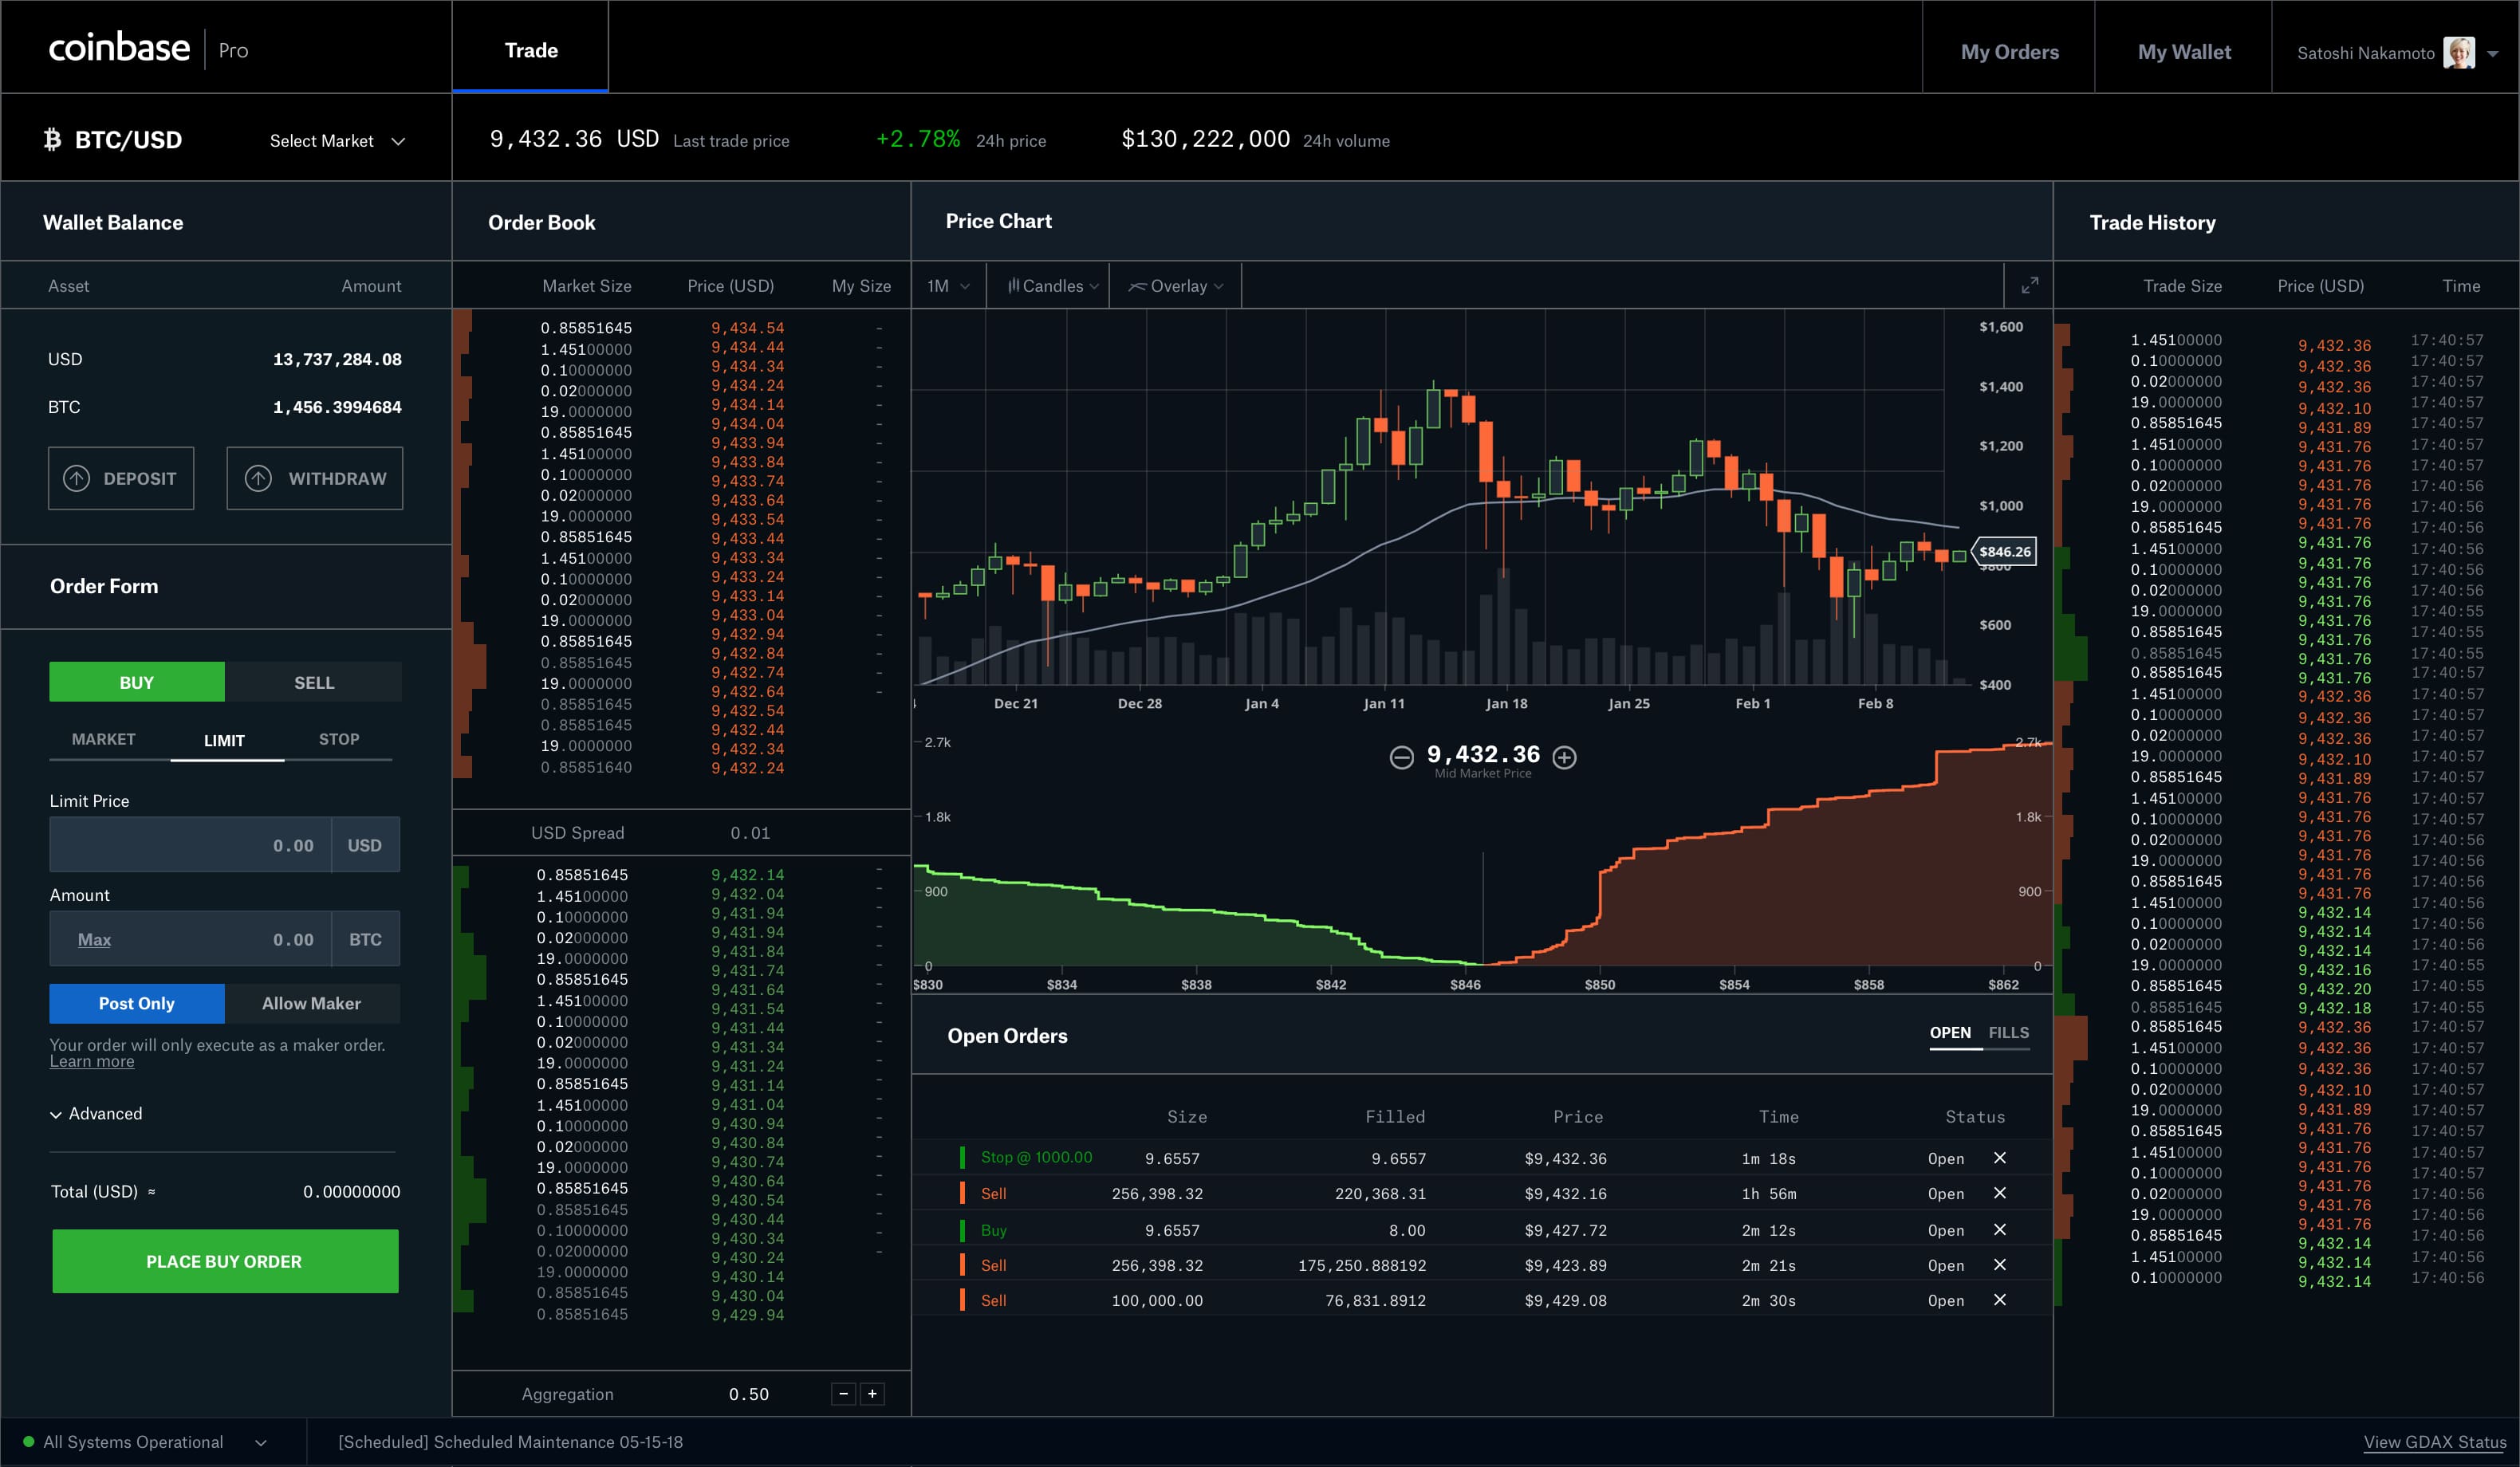The image size is (2520, 1467).
Task: Toggle the Post Only maker order checkbox
Action: coord(136,1002)
